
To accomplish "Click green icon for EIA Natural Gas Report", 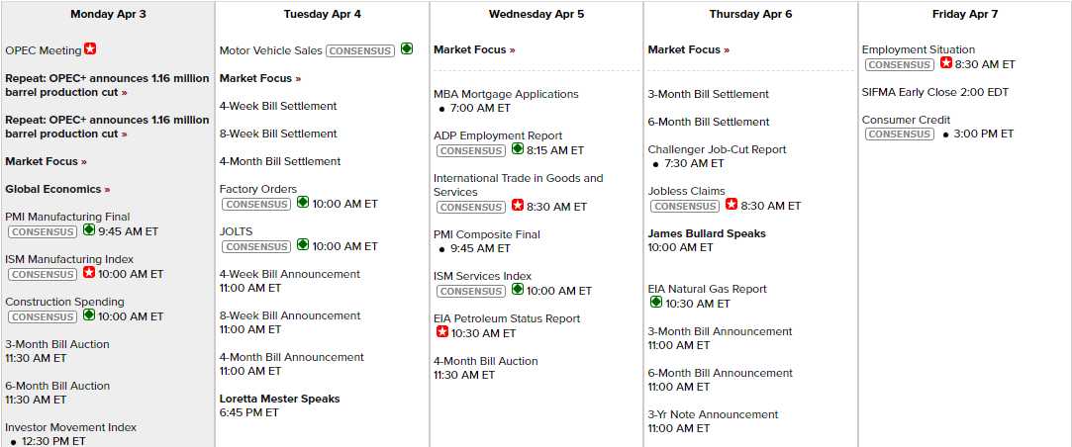I will click(656, 303).
